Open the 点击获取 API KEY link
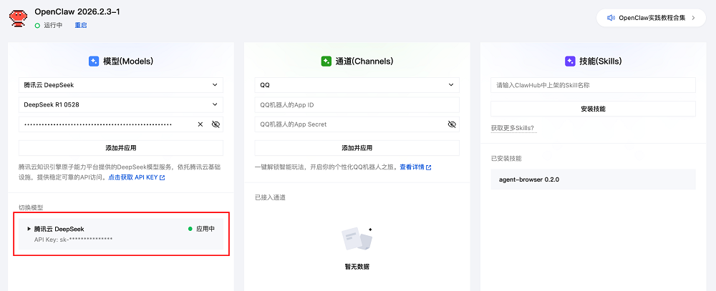This screenshot has width=716, height=291. [137, 177]
